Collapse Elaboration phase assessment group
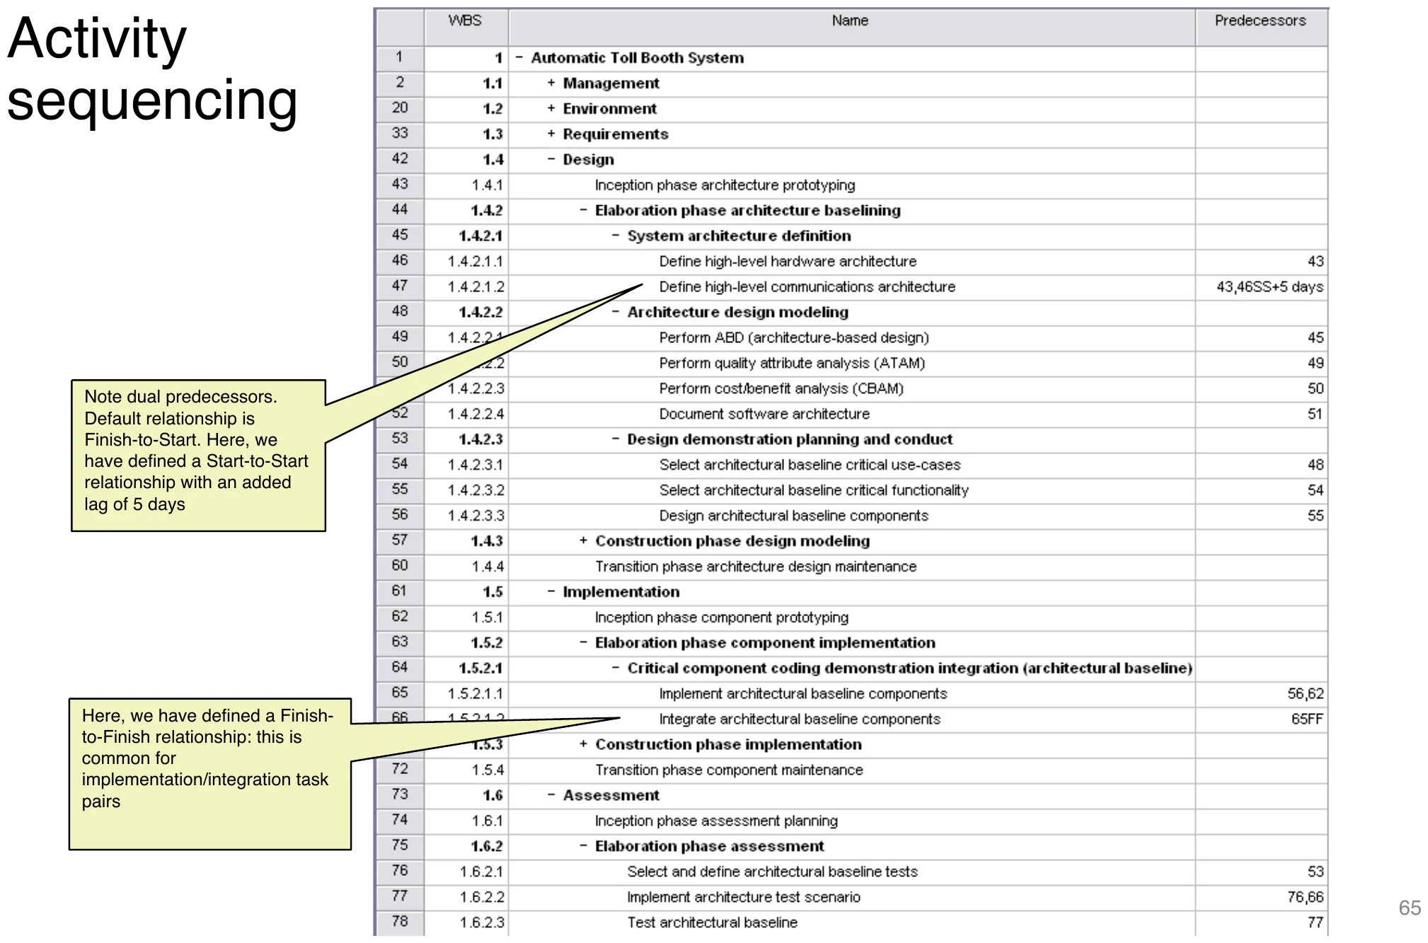Image resolution: width=1428 pixels, height=943 pixels. (x=583, y=846)
